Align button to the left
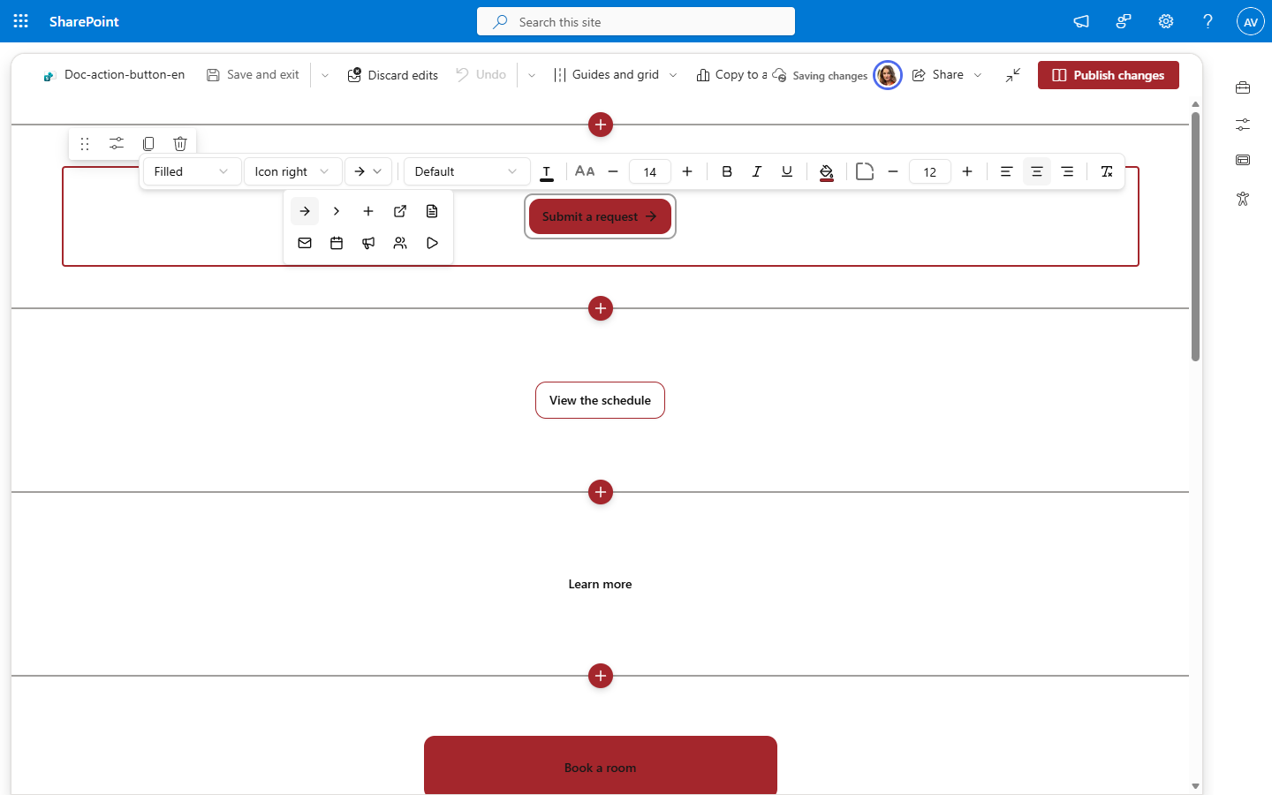Image resolution: width=1272 pixels, height=795 pixels. click(1006, 171)
